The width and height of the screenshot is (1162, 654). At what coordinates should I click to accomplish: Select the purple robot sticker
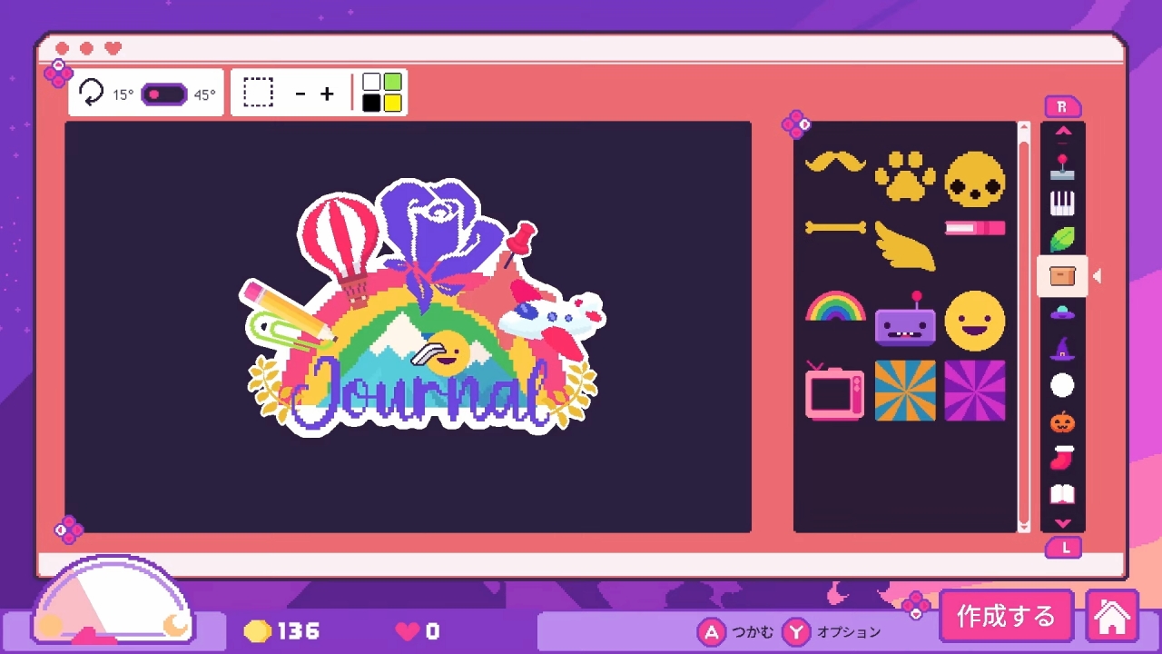pyautogui.click(x=905, y=321)
